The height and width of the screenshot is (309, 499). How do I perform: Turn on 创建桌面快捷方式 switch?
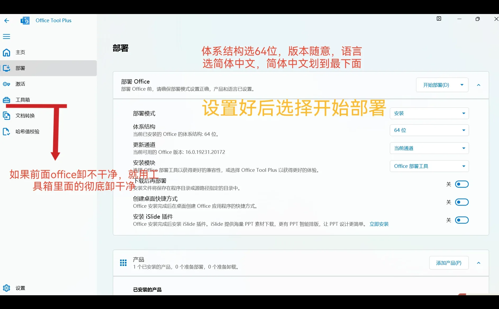click(461, 202)
